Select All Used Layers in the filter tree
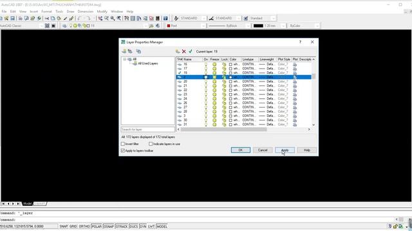Viewport: 412px width, 231px height. click(x=148, y=64)
